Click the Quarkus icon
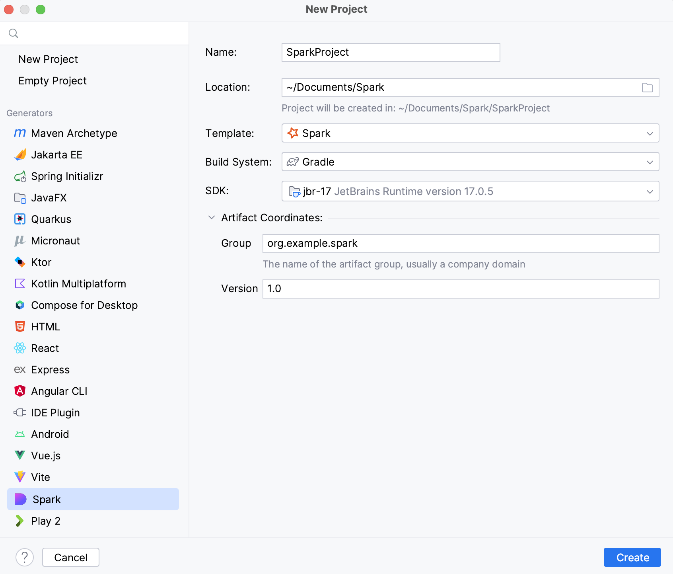Screen dimensions: 673x574 [x=20, y=219]
